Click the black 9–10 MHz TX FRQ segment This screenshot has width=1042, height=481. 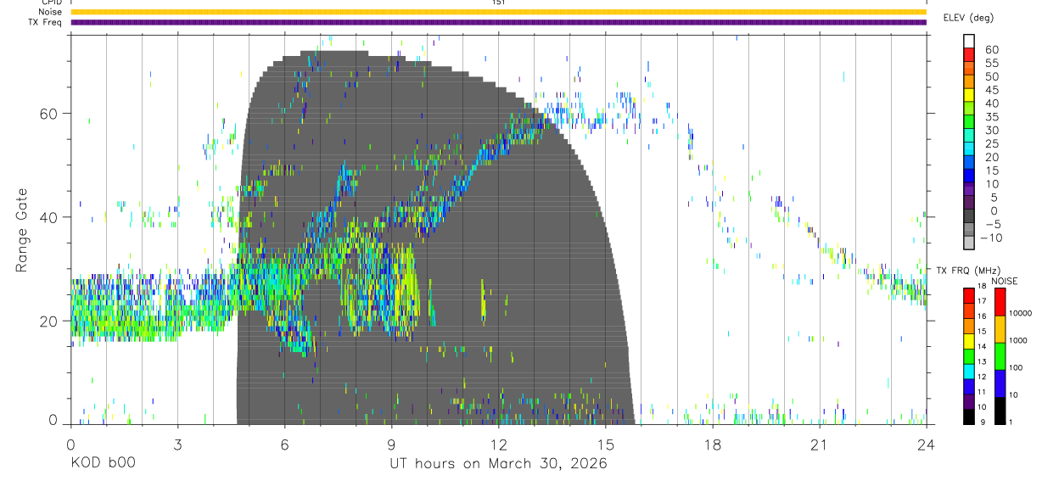click(x=969, y=417)
